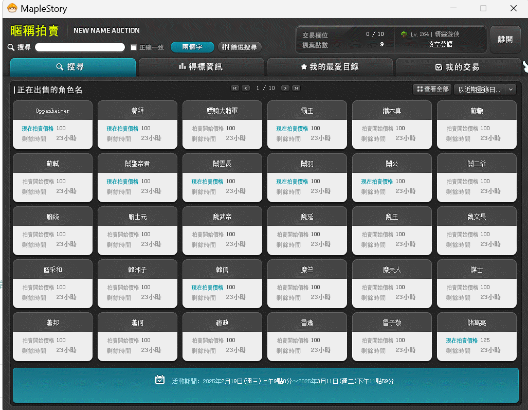Image resolution: width=528 pixels, height=410 pixels.
Task: Focus the name search input field
Action: 80,47
